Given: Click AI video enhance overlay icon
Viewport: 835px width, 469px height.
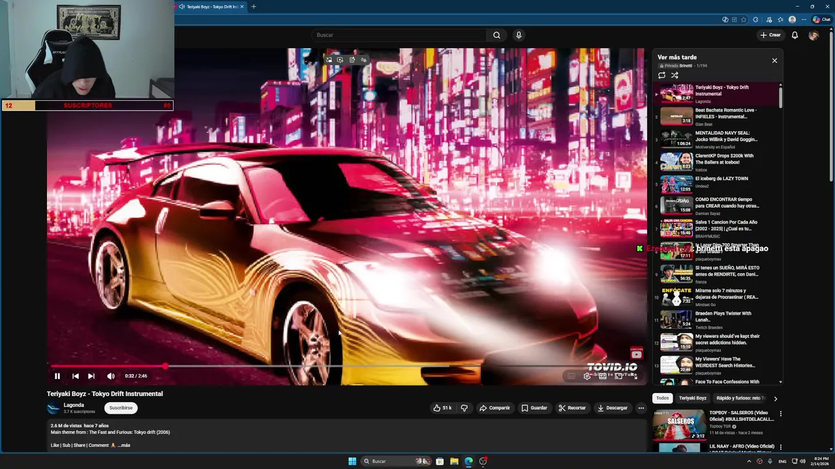Looking at the screenshot, I should 340,60.
